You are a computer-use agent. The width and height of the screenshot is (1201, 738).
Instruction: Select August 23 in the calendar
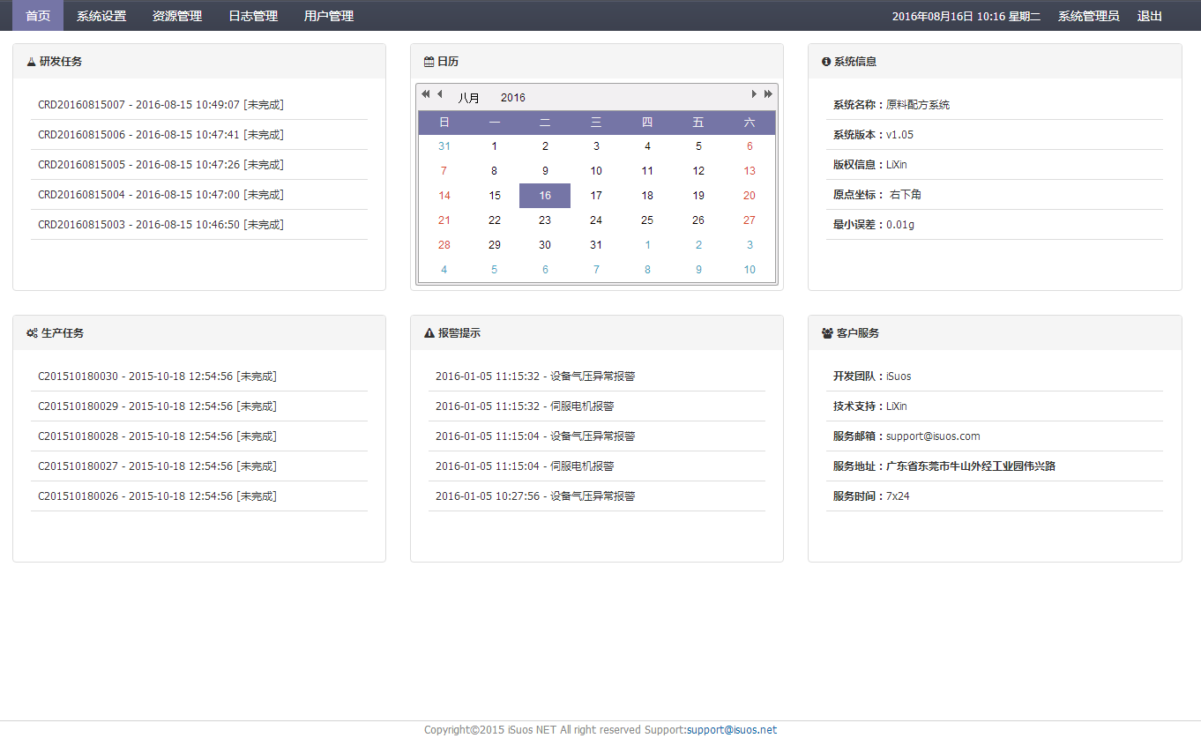545,220
